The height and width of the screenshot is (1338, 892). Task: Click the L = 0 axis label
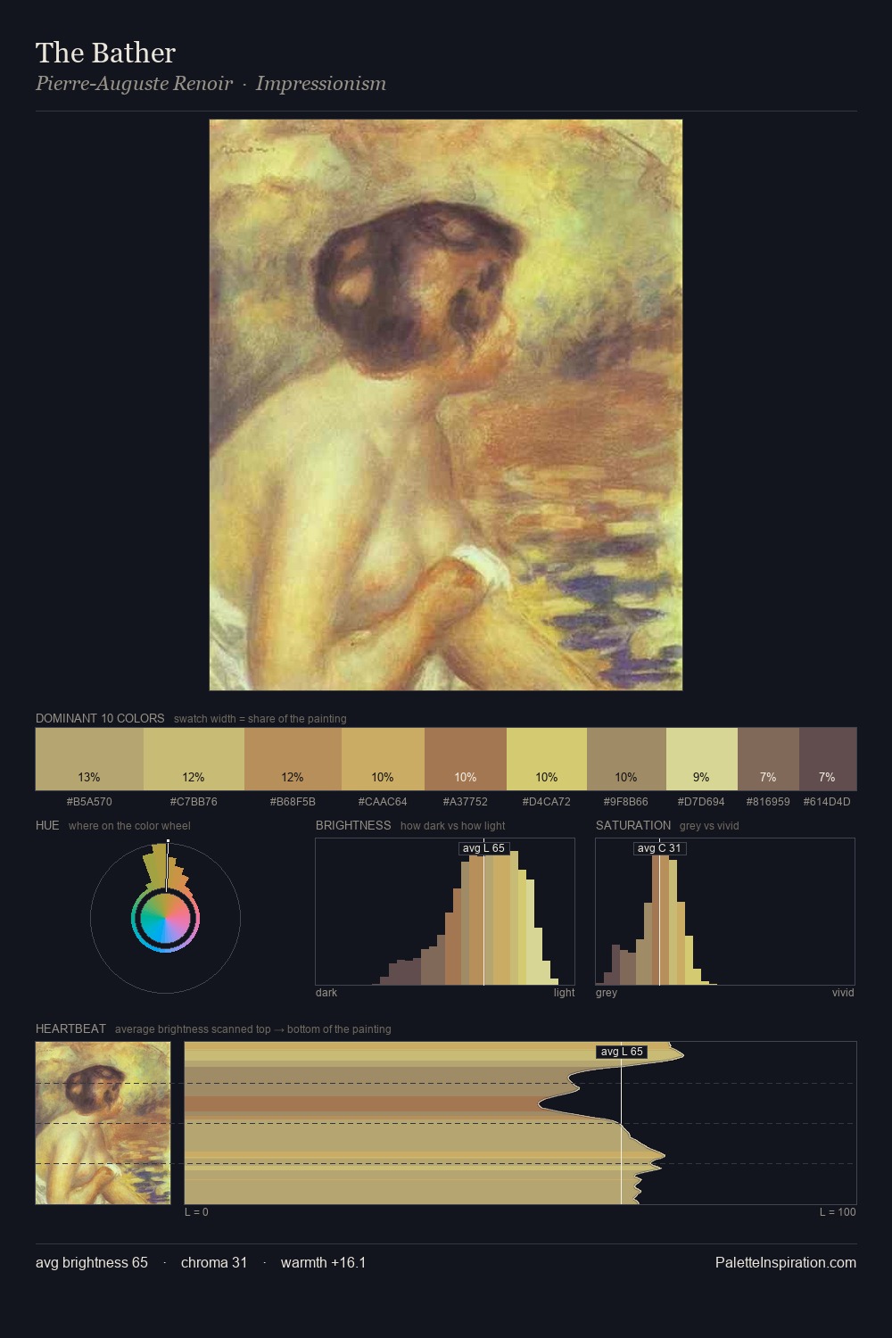coord(196,1212)
